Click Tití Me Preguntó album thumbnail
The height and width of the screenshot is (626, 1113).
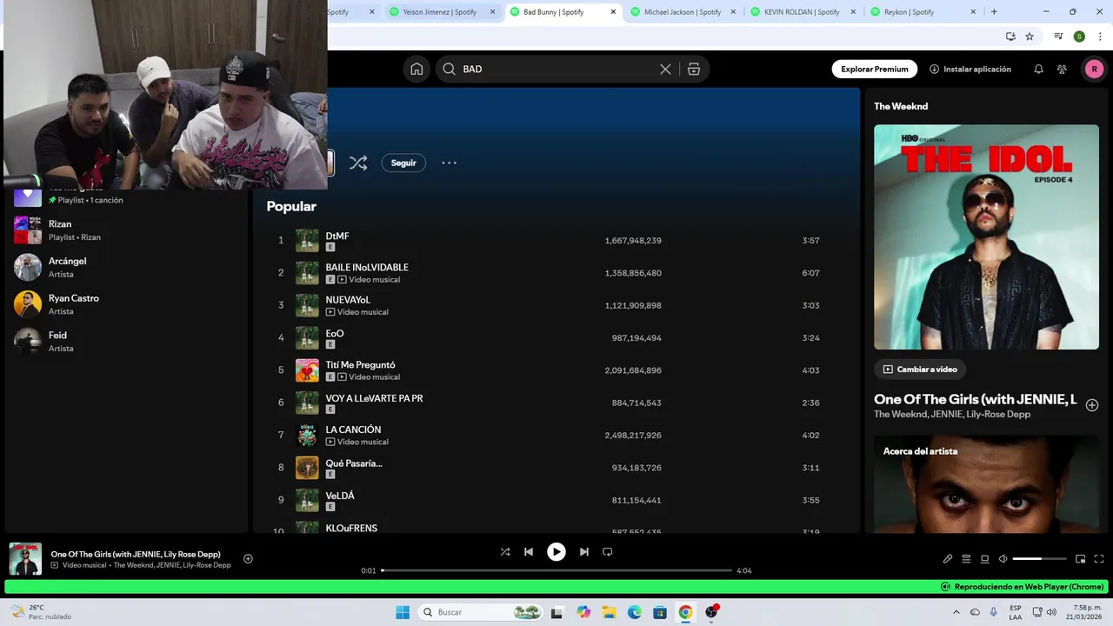[x=307, y=370]
